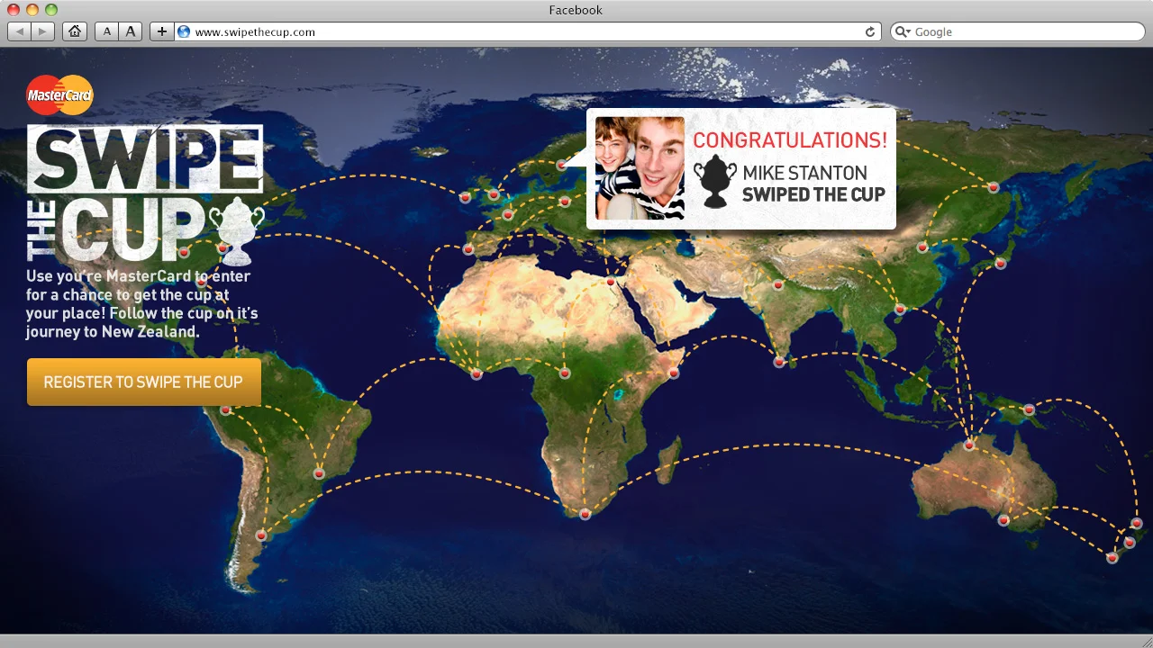Image resolution: width=1153 pixels, height=648 pixels.
Task: Select the map marker on Ireland
Action: pos(466,197)
